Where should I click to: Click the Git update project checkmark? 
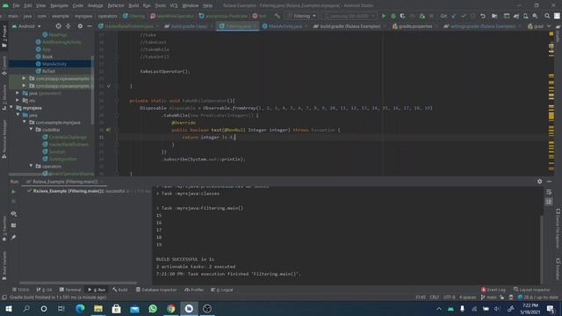pyautogui.click(x=454, y=16)
